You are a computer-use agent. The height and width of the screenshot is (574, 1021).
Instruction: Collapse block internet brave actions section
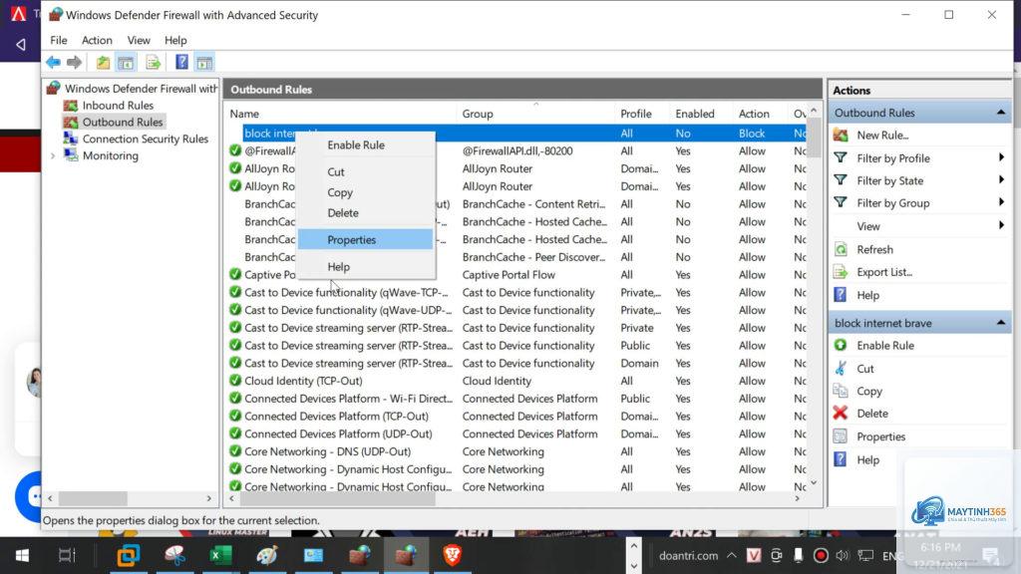(x=1001, y=323)
